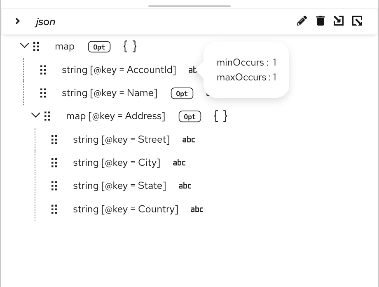Click the abc type icon next to City
The height and width of the screenshot is (287, 379).
tap(179, 163)
